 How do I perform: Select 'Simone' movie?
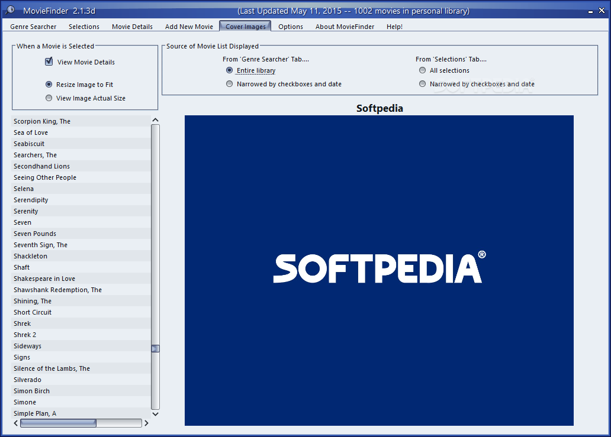81,402
